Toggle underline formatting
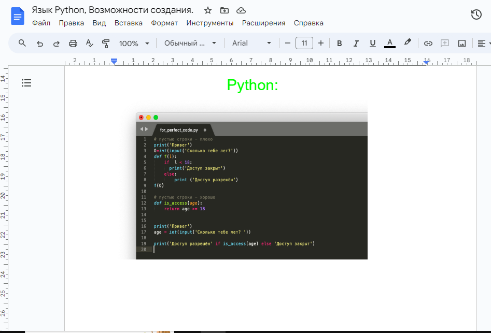This screenshot has width=491, height=333. tap(373, 44)
